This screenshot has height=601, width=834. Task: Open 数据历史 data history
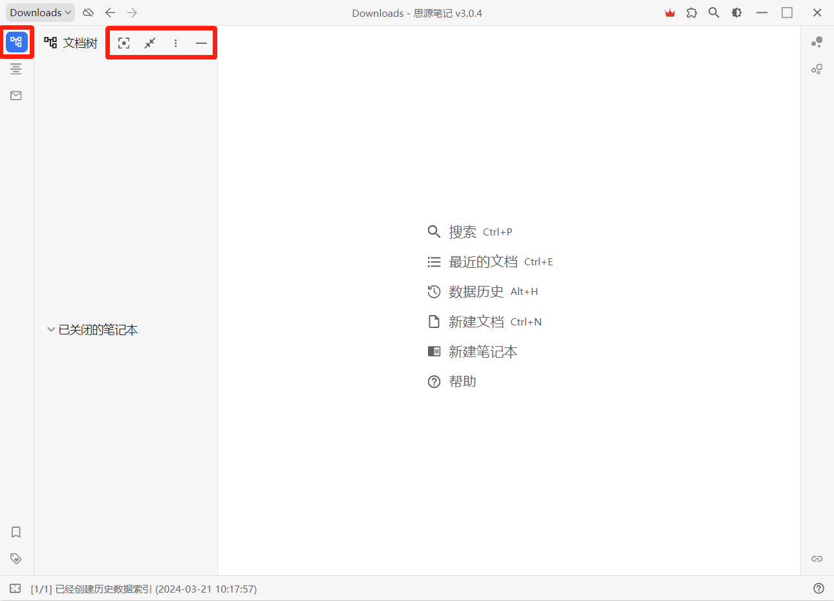coord(483,292)
